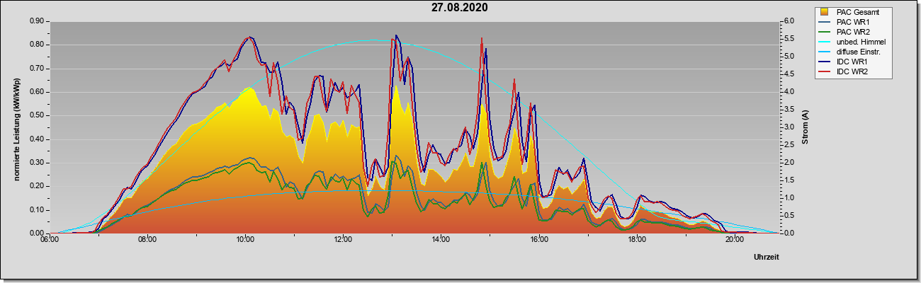Click the cyan unbed. Himmel legend marker
Screen dimensions: 921x283
click(x=825, y=42)
